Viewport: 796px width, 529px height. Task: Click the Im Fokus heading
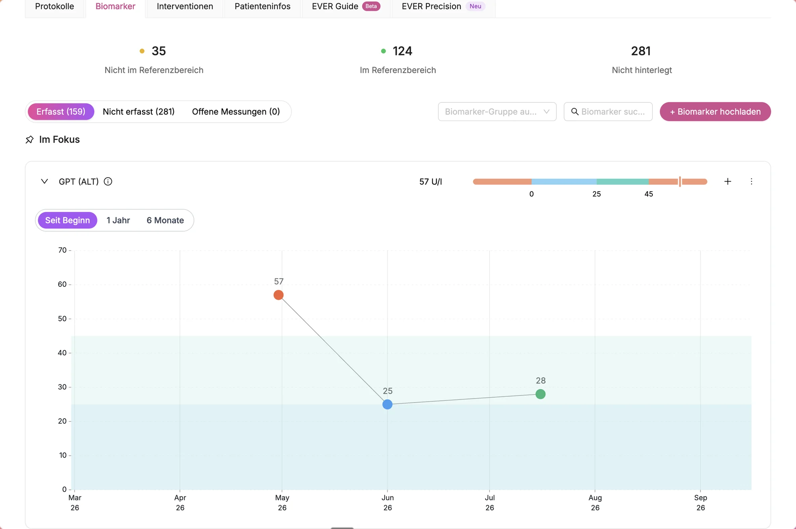59,139
